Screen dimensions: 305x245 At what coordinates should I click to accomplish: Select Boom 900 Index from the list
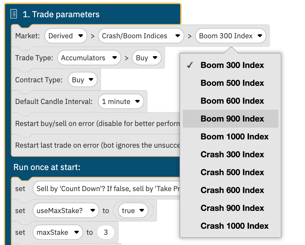coord(231,119)
